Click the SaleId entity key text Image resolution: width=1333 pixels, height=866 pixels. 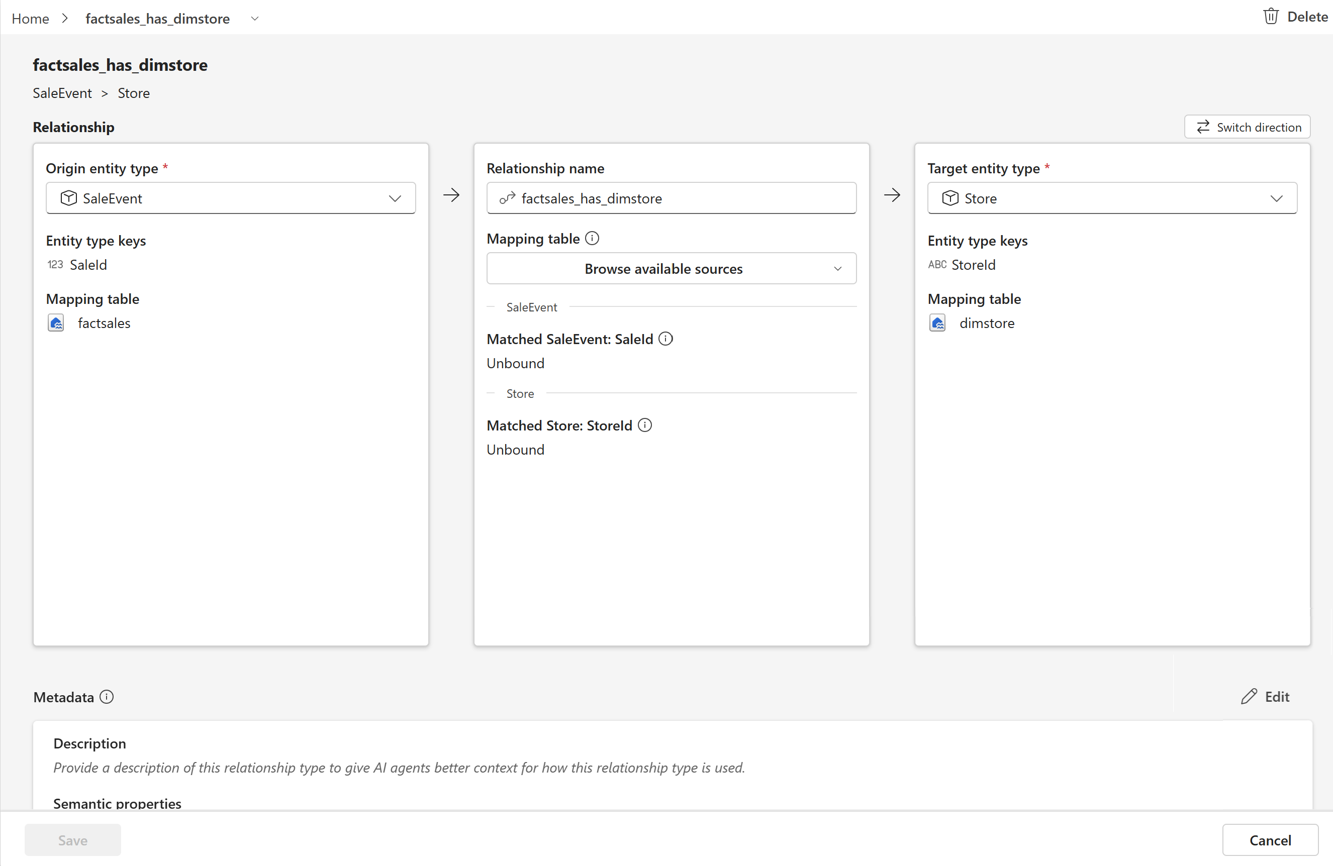88,265
